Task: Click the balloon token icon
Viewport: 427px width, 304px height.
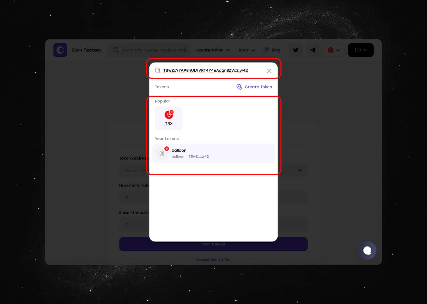Action: (162, 153)
